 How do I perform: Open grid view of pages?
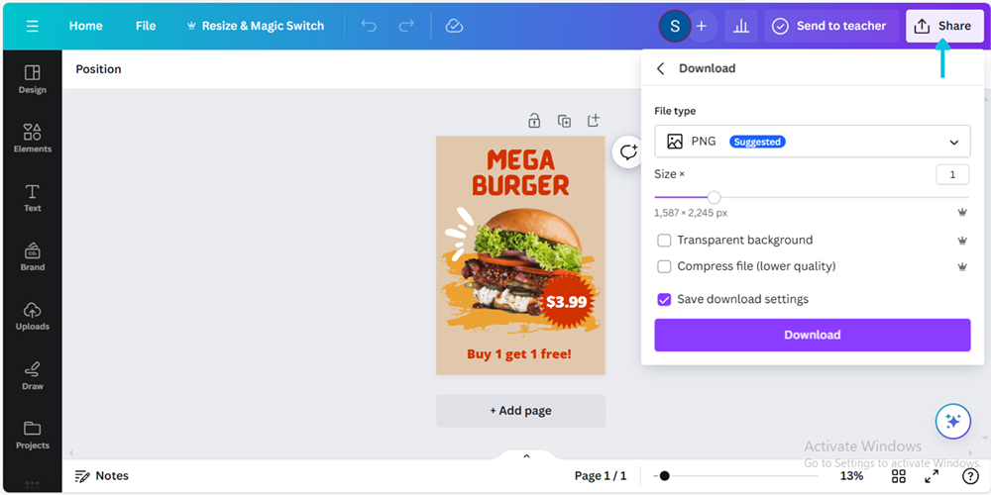coord(899,476)
